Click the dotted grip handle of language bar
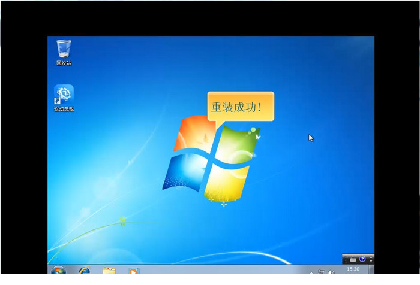 (x=344, y=259)
